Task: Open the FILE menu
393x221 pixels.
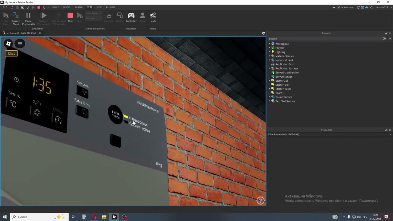Action: tap(5, 7)
